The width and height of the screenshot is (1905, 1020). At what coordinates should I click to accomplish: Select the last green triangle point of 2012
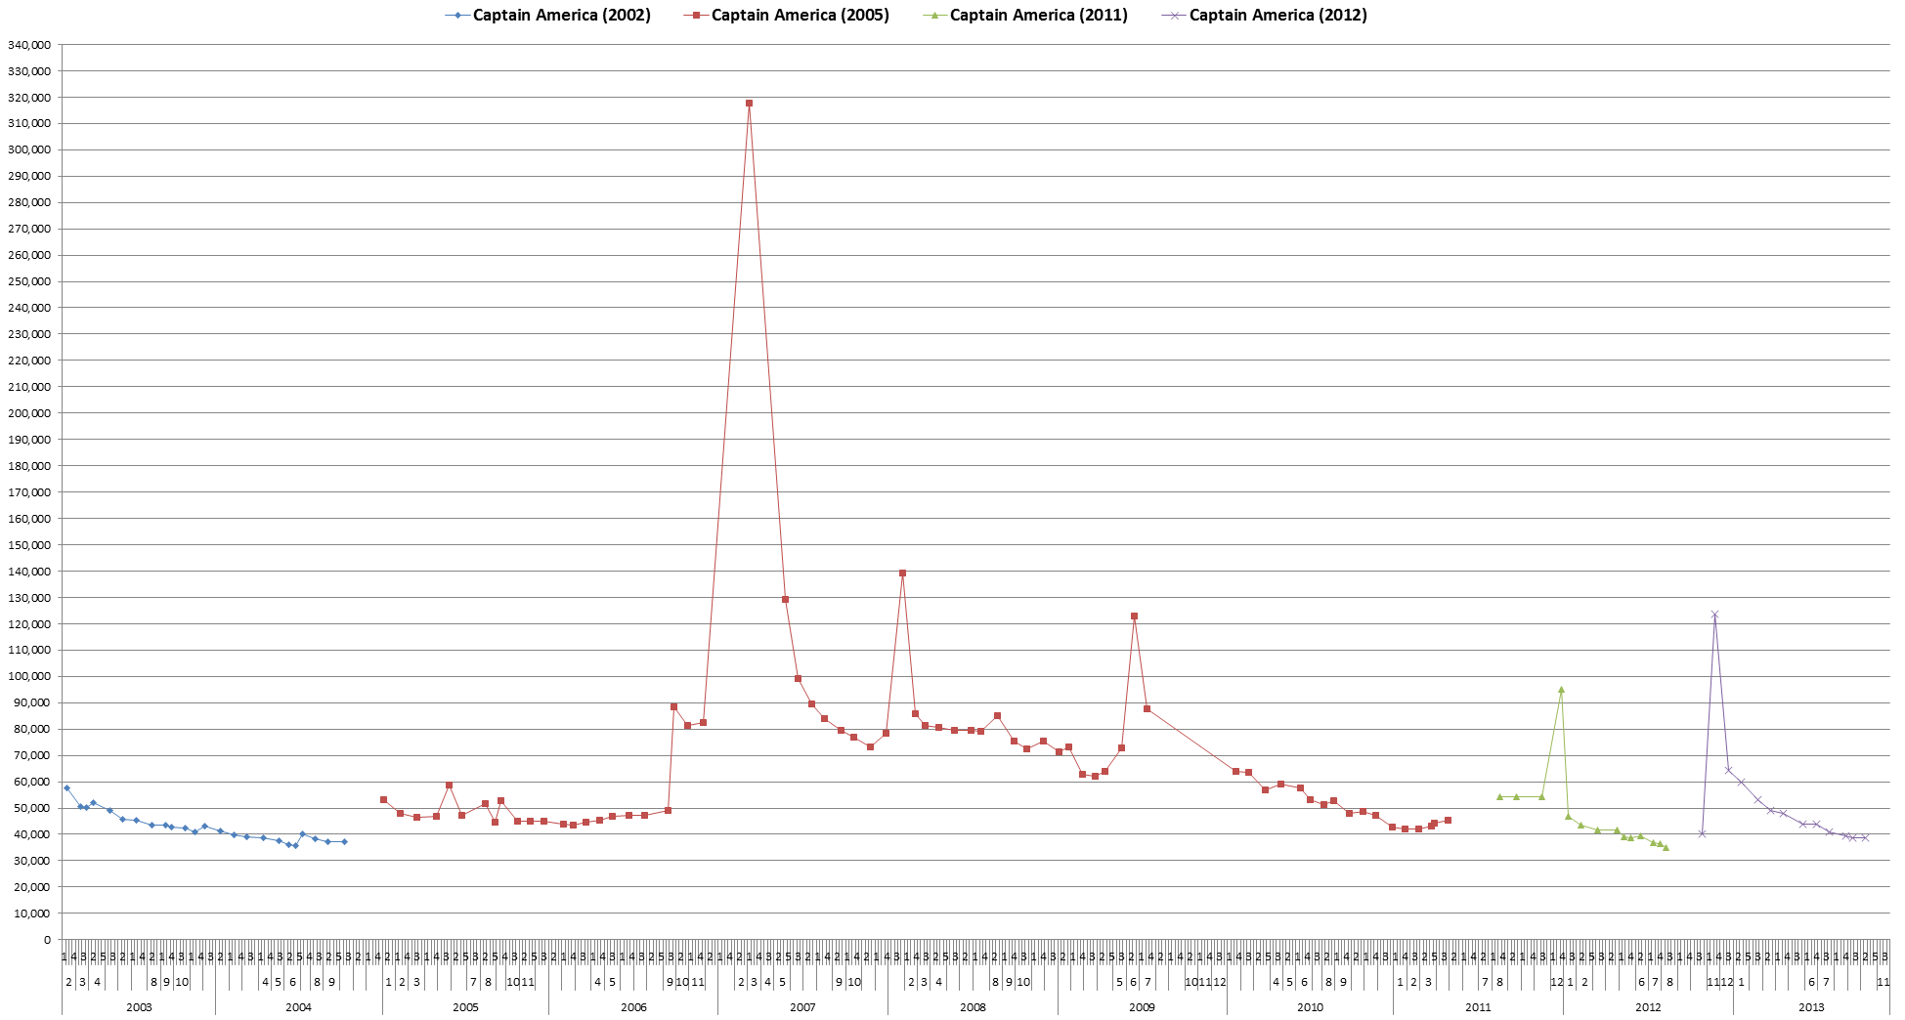click(1666, 847)
